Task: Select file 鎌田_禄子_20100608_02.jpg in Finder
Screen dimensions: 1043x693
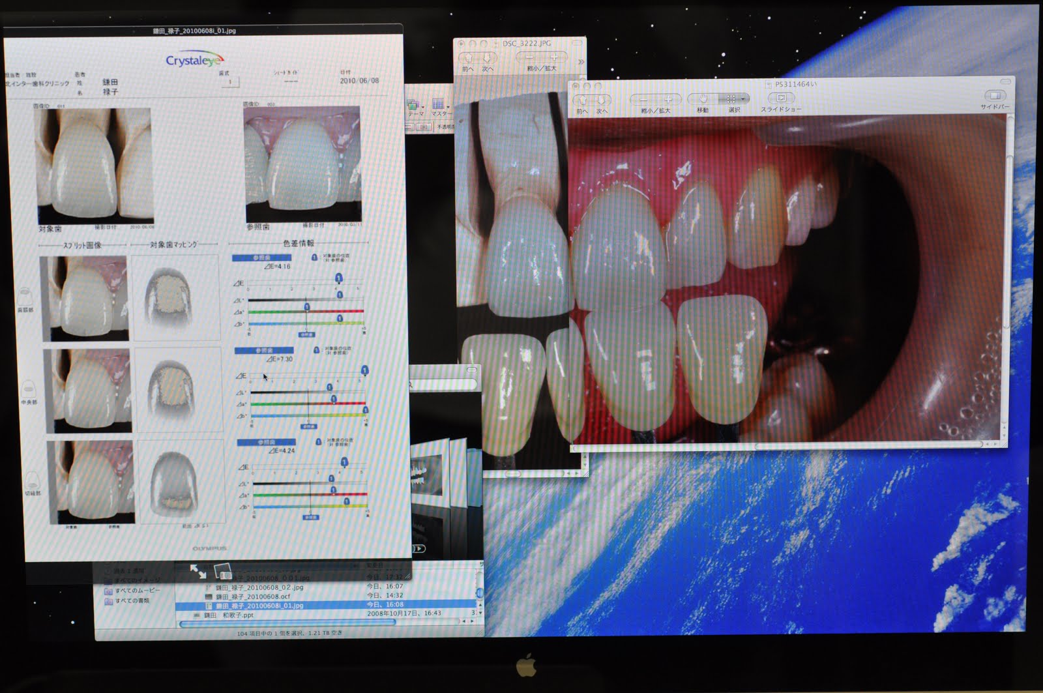Action: click(x=259, y=587)
